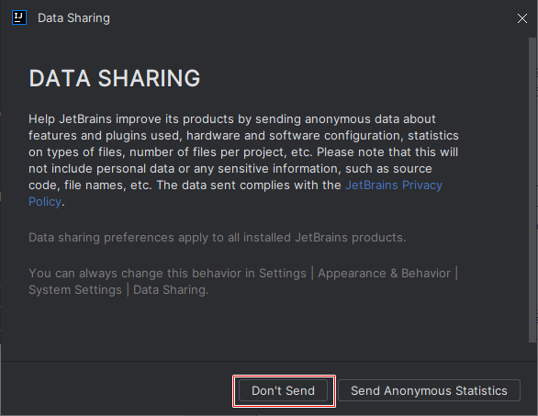Click 'You can always change this behavior' text
The width and height of the screenshot is (538, 416).
tap(135, 274)
